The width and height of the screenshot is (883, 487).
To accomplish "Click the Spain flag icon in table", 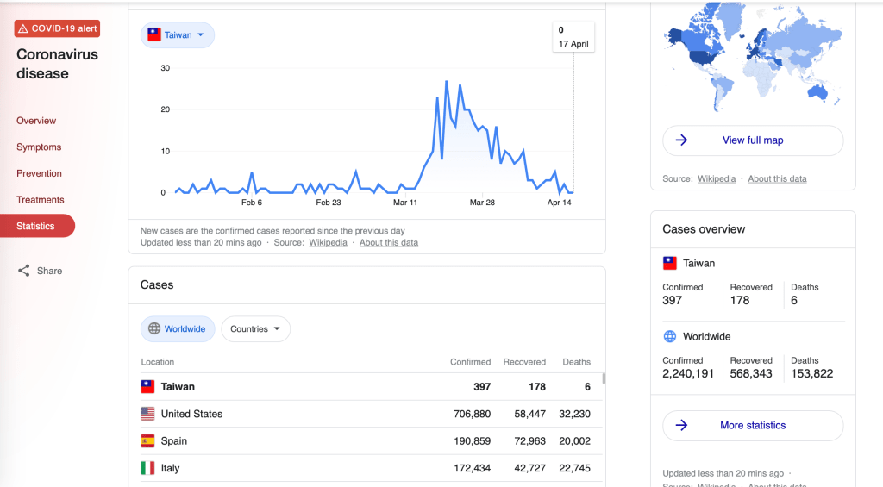I will click(148, 441).
